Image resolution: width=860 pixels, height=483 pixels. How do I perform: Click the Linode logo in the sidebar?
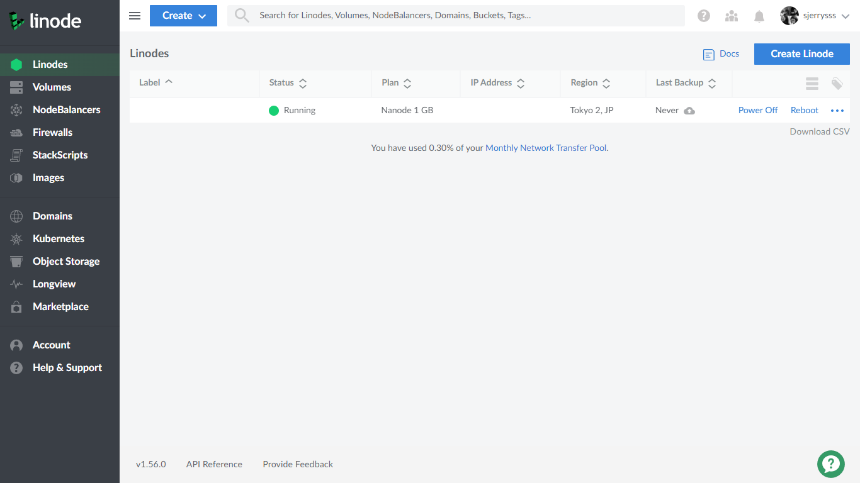(x=45, y=21)
